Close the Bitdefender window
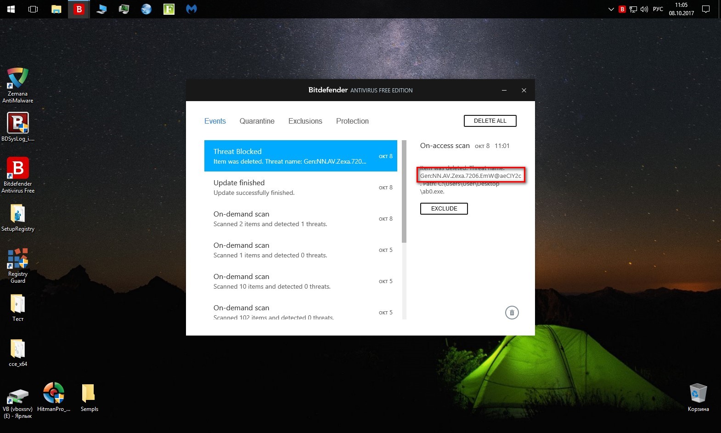Screen dimensions: 721x433 [x=524, y=90]
